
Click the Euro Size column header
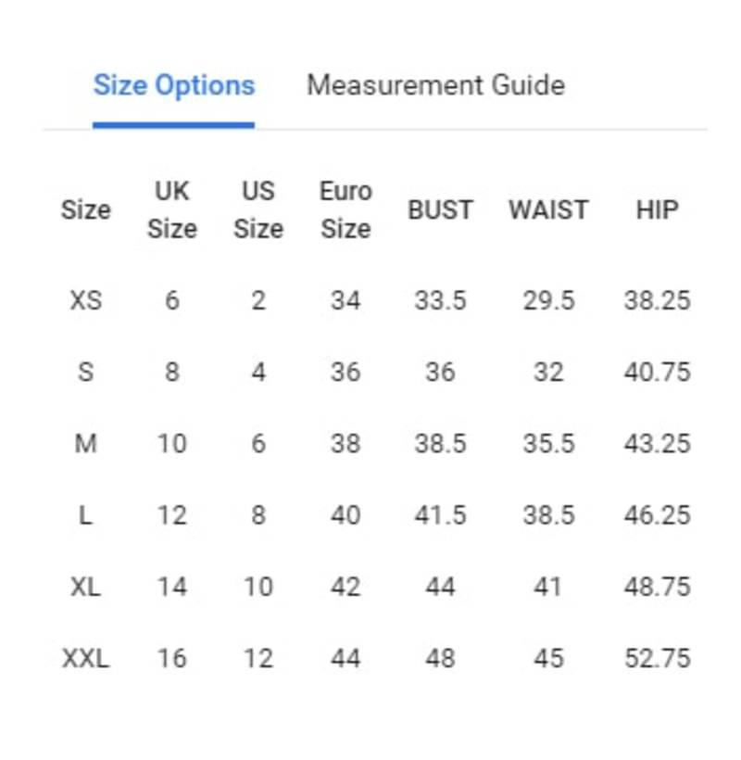[345, 209]
